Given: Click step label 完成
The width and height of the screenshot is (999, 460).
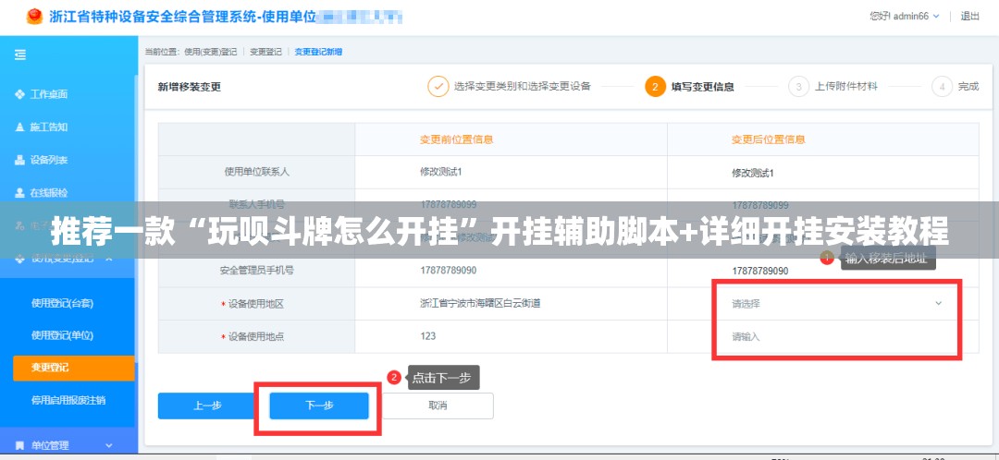Looking at the screenshot, I should click(x=968, y=87).
